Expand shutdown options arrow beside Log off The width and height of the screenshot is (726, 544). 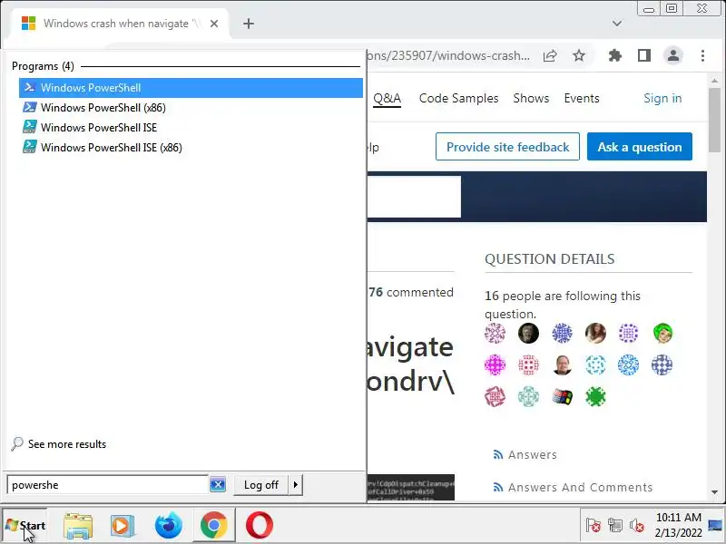[x=296, y=485]
